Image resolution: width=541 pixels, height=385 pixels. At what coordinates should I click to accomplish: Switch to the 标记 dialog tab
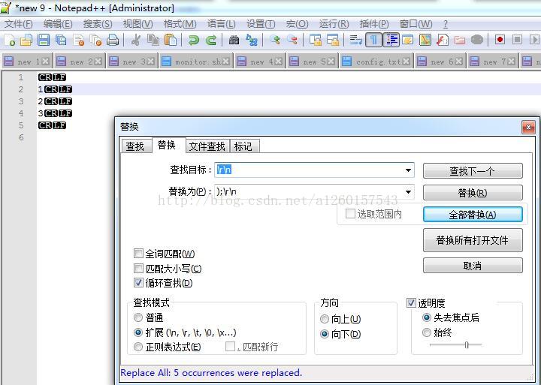click(243, 146)
